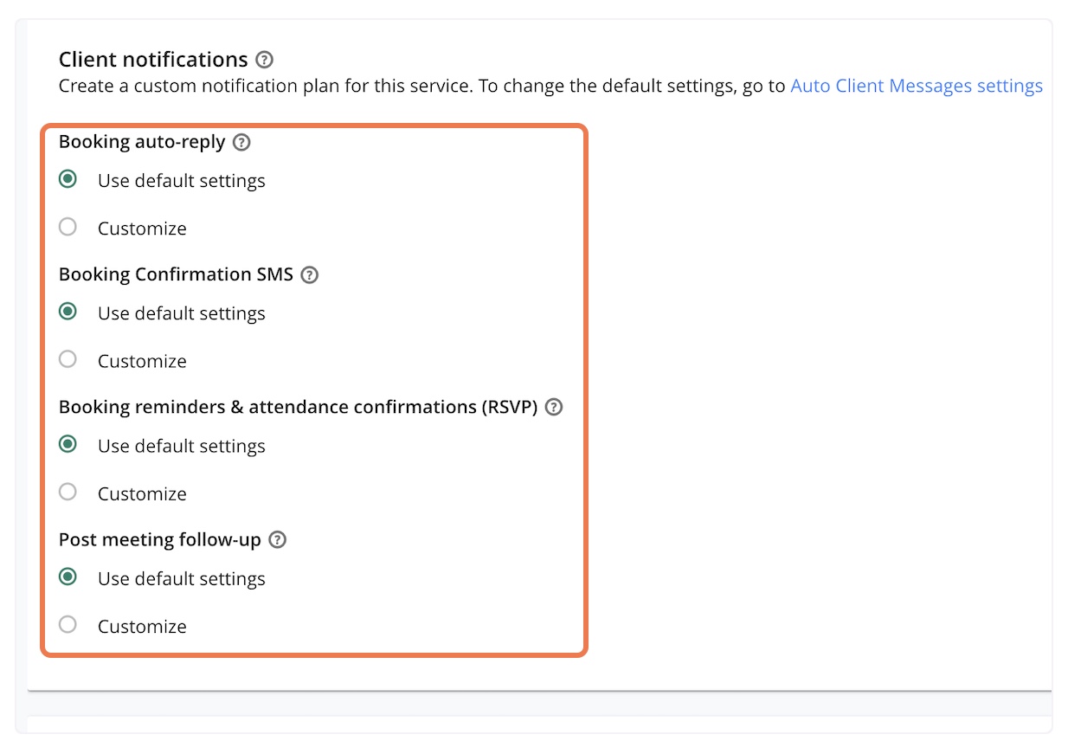This screenshot has width=1068, height=741.
Task: Pick Customize for Booking Confirmation SMS
Action: coord(68,360)
